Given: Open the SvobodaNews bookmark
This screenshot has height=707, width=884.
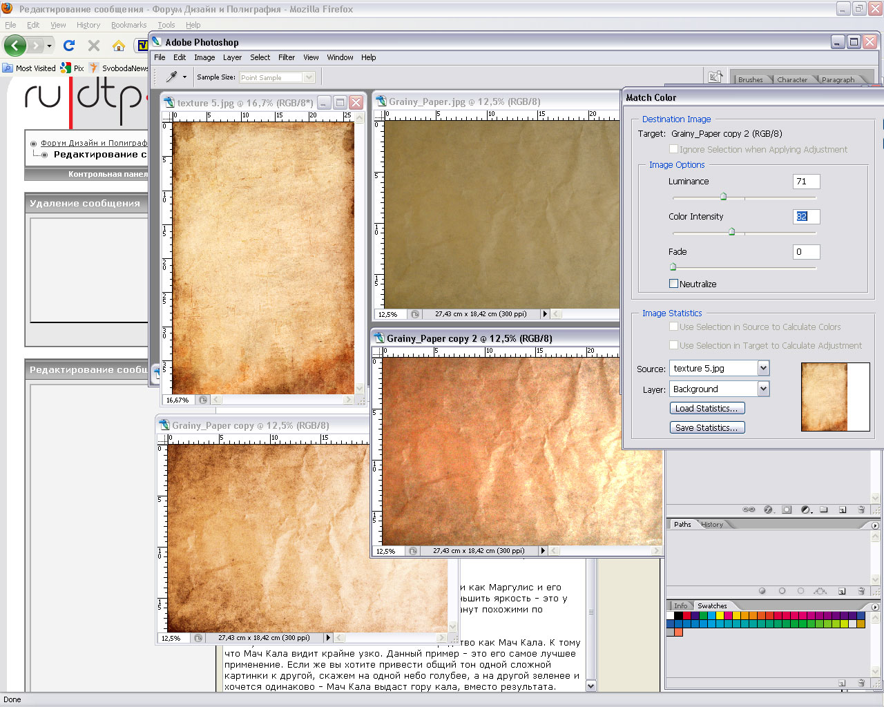Looking at the screenshot, I should (118, 68).
